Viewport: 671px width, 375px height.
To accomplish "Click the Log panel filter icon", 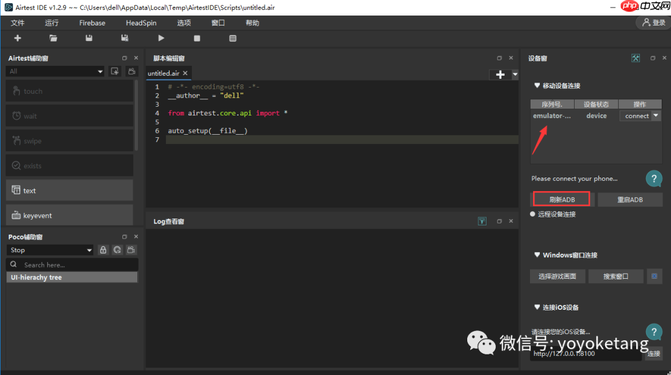I will click(x=482, y=222).
